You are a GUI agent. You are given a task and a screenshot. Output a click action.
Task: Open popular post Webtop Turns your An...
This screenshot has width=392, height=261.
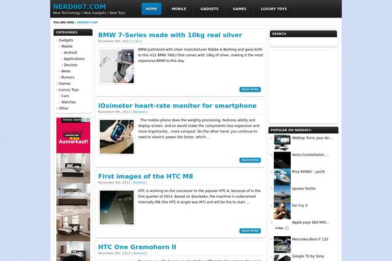312,138
